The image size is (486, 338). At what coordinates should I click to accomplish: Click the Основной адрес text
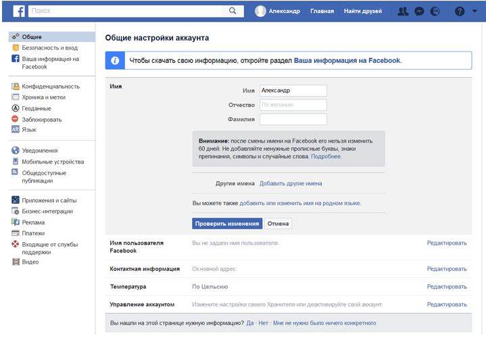(x=214, y=269)
